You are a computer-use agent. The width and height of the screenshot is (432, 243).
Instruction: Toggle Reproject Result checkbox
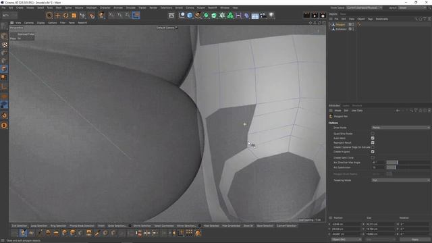(x=373, y=142)
